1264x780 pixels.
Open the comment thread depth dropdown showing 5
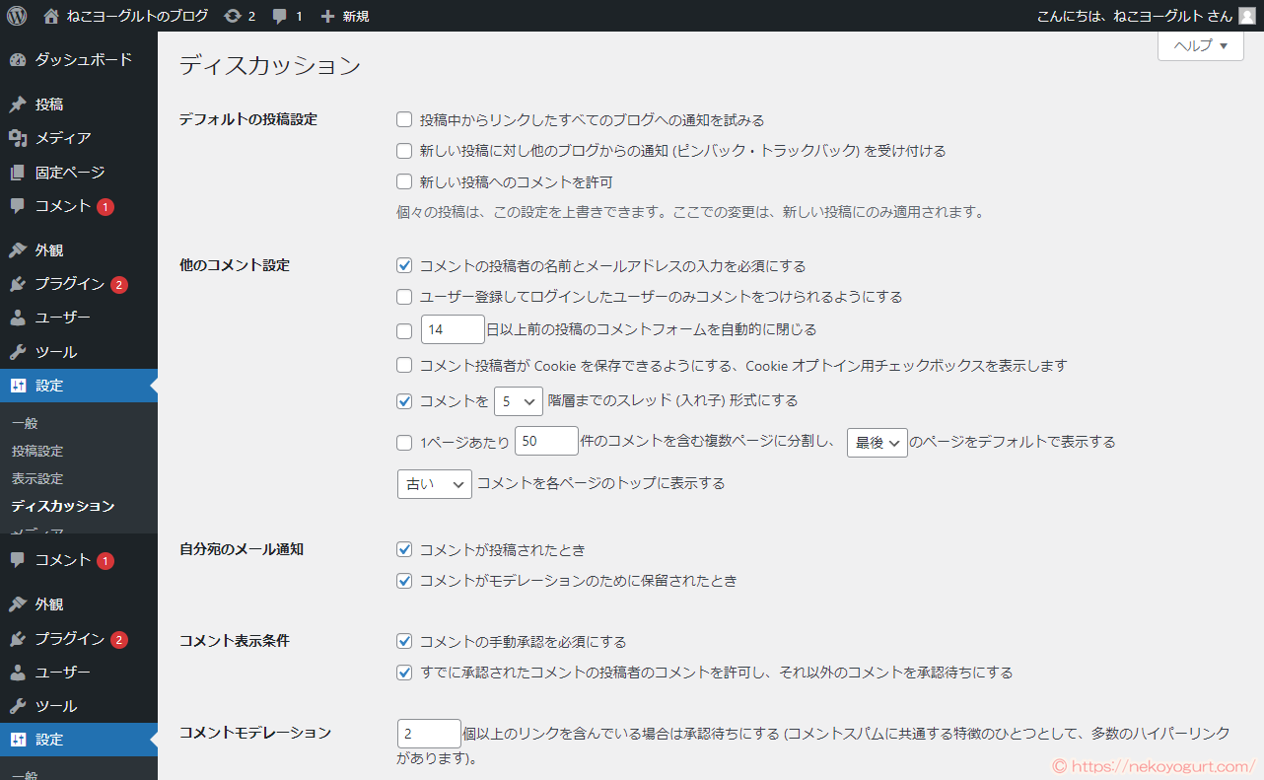point(518,401)
